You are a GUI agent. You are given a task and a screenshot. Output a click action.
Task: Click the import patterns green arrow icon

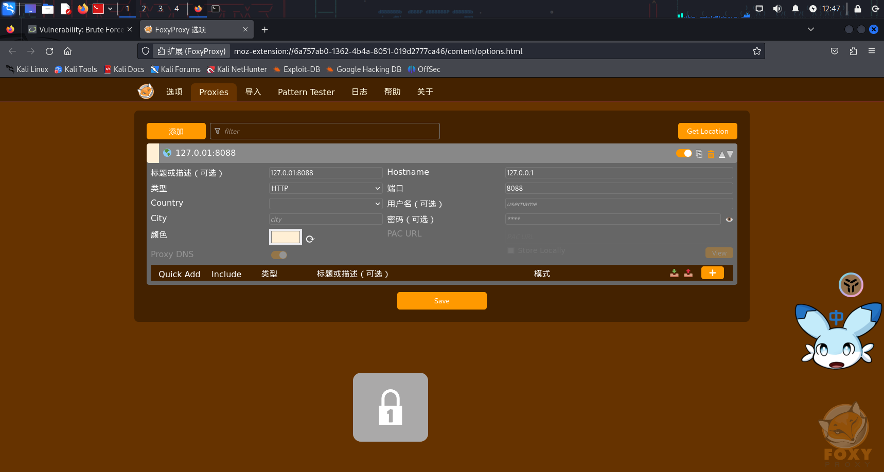674,273
